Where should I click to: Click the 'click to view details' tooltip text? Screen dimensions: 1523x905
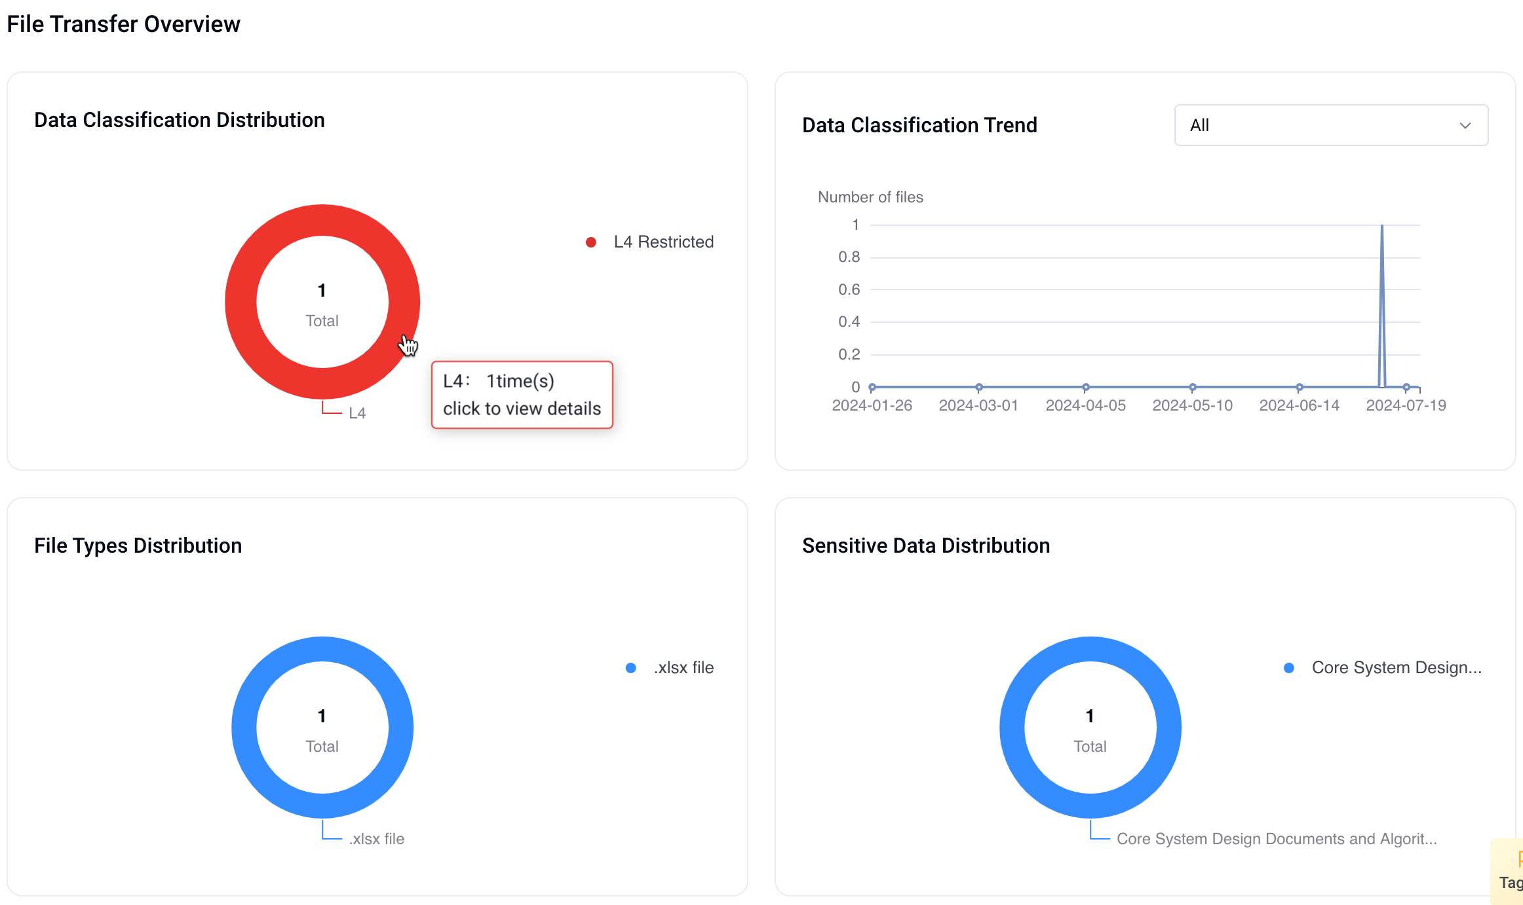click(x=522, y=409)
